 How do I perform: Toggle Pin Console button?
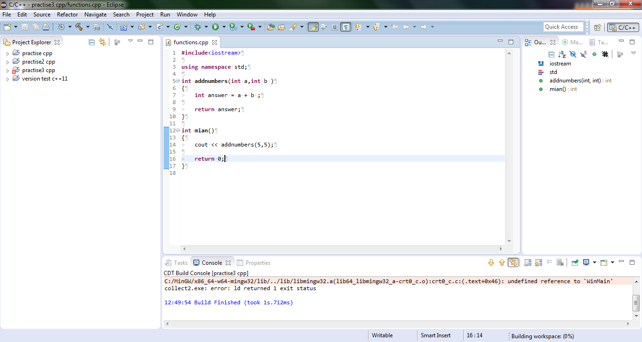575,262
